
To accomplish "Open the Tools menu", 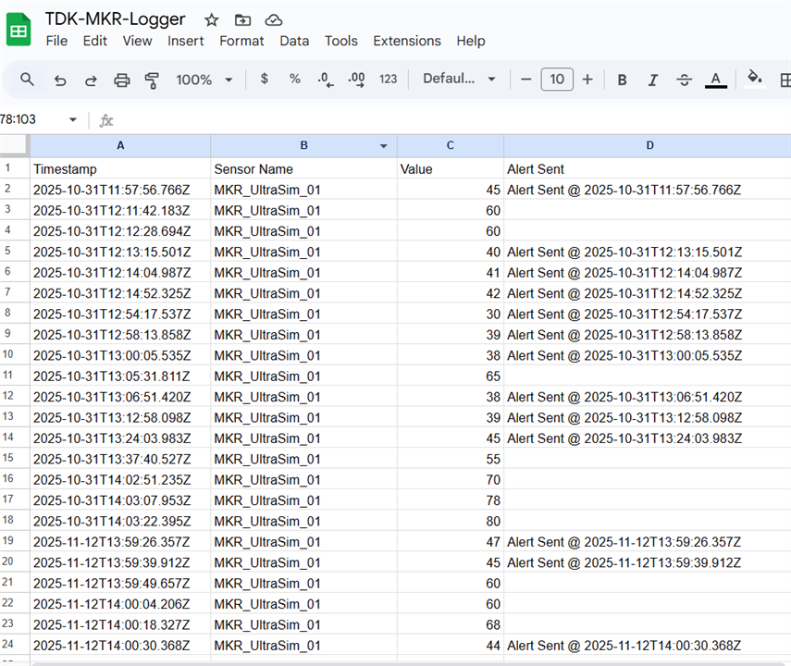I will pyautogui.click(x=341, y=41).
